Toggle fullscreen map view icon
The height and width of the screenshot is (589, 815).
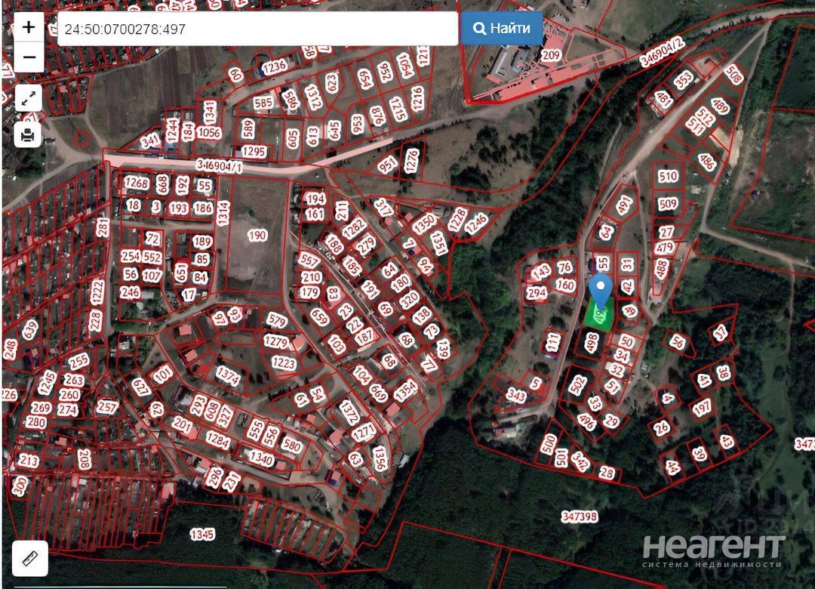(29, 98)
